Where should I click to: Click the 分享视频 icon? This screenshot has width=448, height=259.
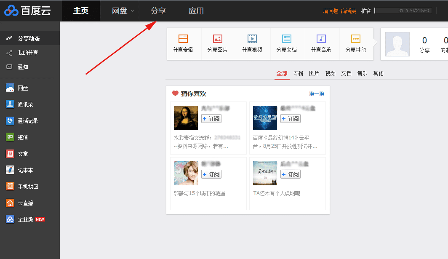pos(252,39)
